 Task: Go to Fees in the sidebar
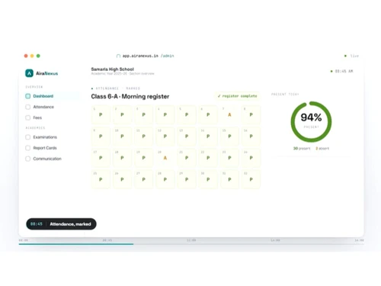tap(52, 117)
